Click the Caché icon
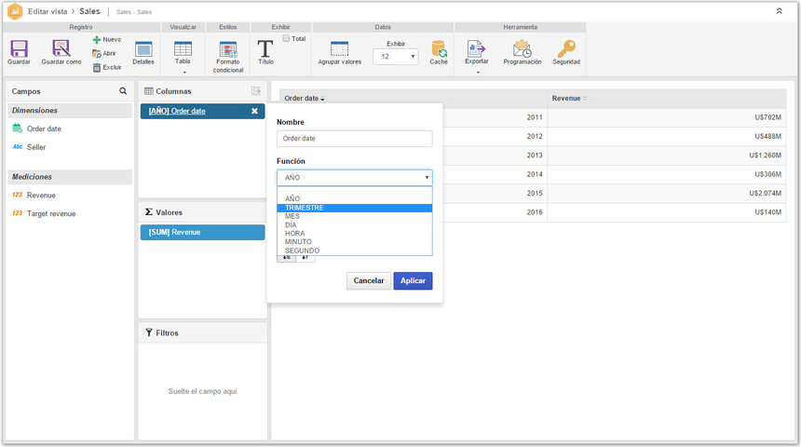The height and width of the screenshot is (447, 801). click(439, 49)
